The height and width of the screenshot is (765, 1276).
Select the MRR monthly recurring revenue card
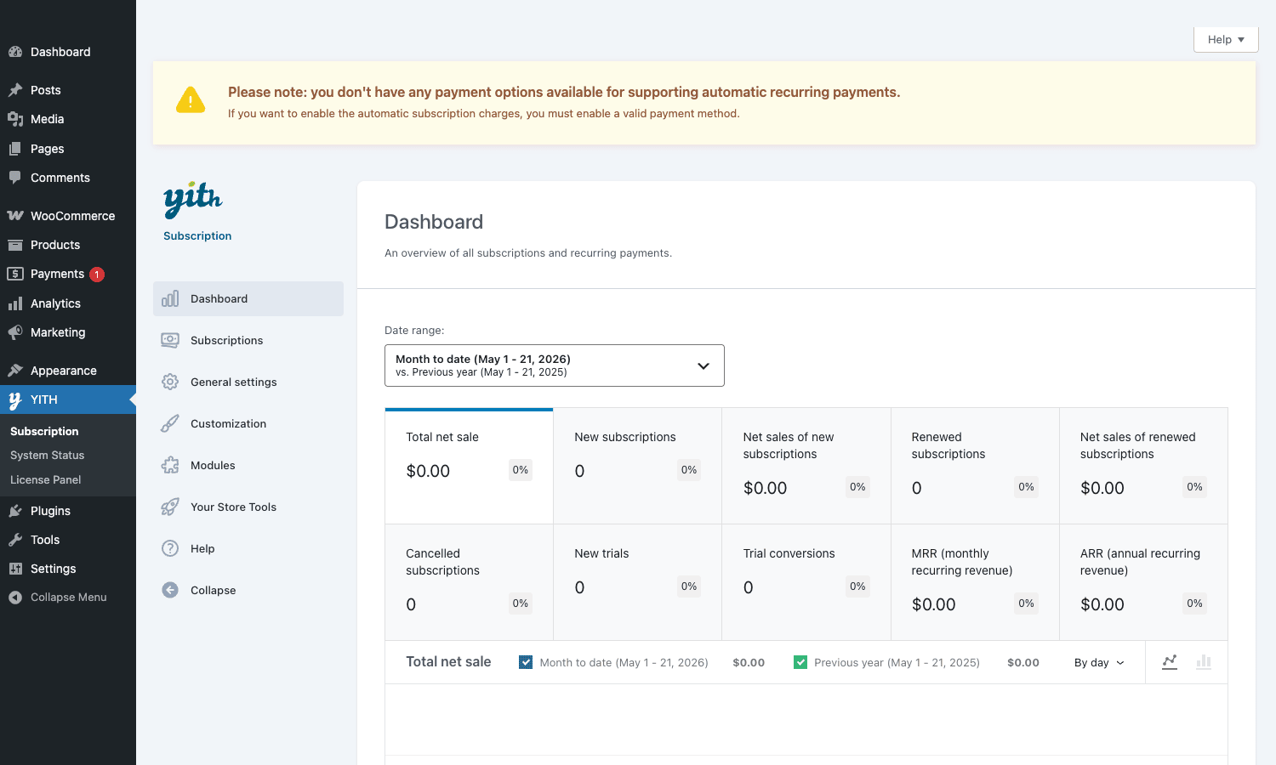(x=975, y=582)
